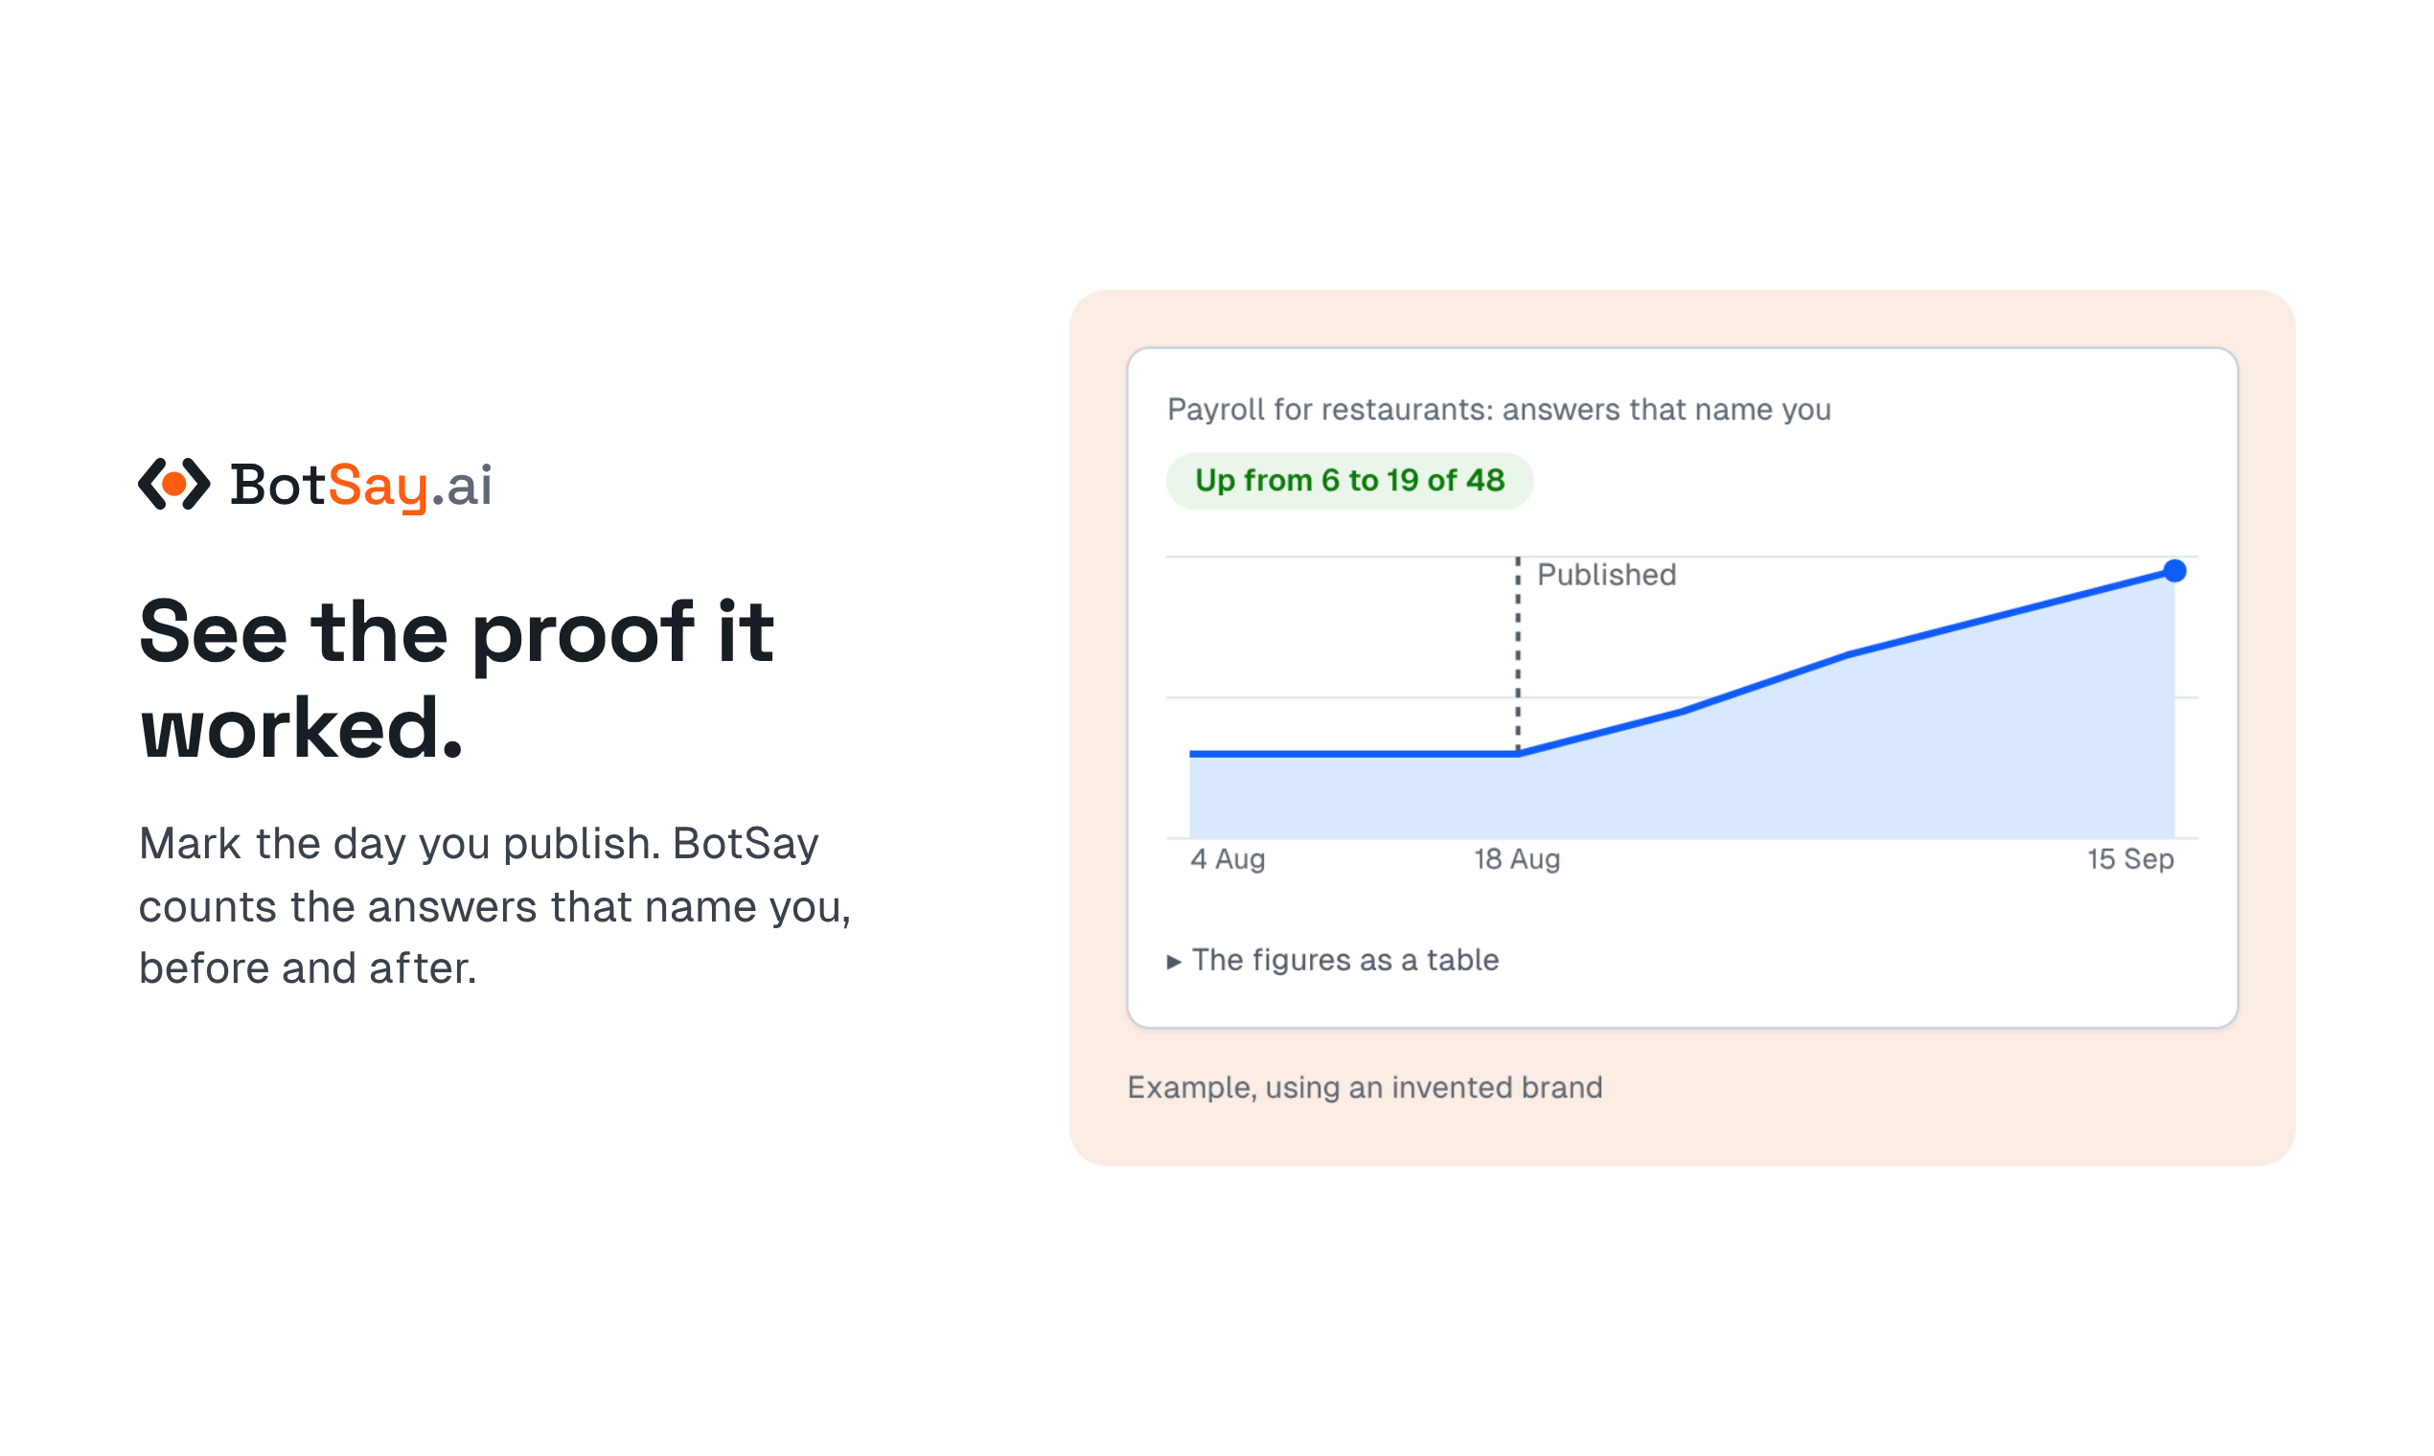Click the BotSay.ai wordmark

coord(360,486)
